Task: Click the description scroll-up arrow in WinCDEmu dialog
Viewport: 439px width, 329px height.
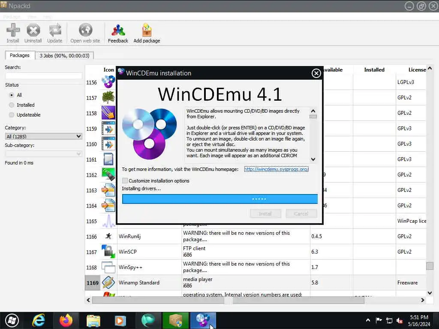Action: pyautogui.click(x=313, y=111)
